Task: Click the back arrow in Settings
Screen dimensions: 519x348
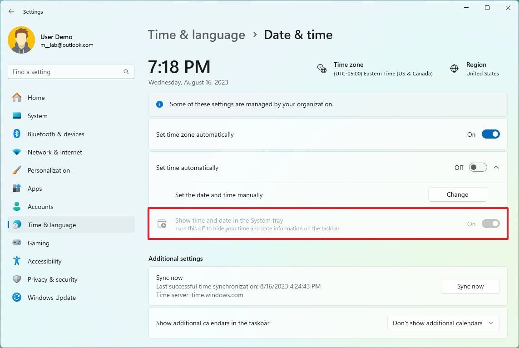Action: [11, 12]
